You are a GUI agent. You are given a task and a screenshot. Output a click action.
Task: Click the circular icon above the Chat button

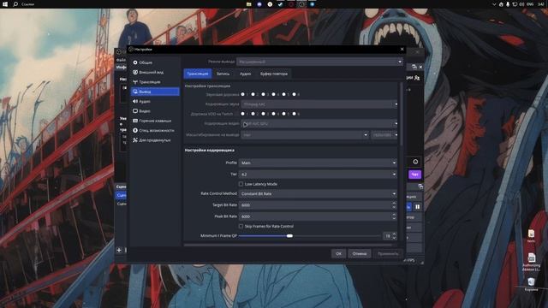coord(415,162)
